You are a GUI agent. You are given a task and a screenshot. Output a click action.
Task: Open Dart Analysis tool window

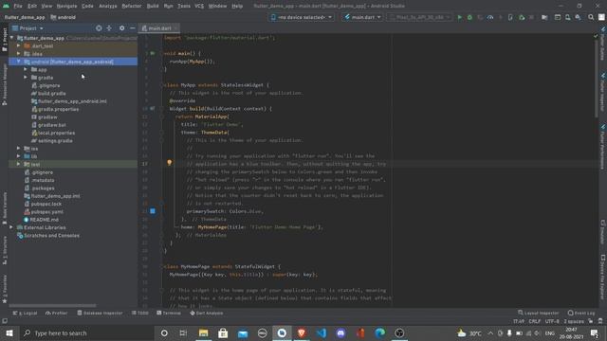pyautogui.click(x=207, y=314)
